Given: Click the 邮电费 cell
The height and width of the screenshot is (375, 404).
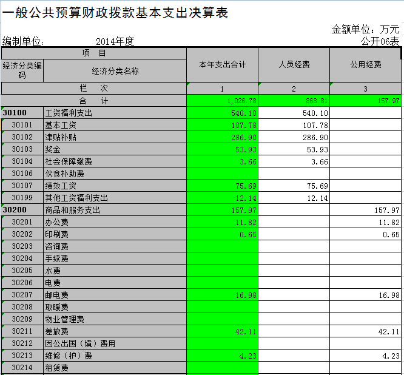Looking at the screenshot, I should (x=115, y=294).
